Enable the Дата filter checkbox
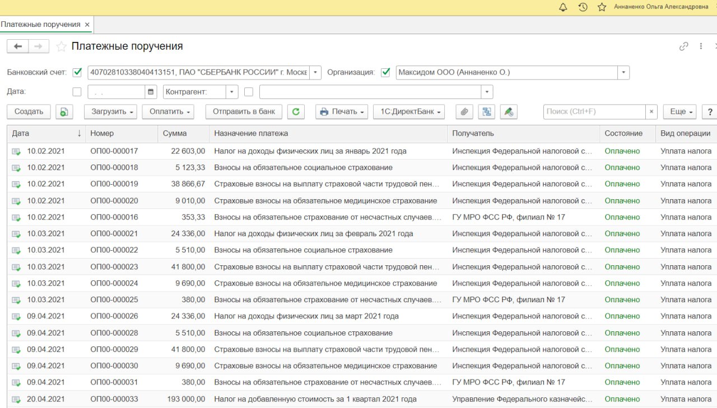This screenshot has width=717, height=408. [77, 92]
